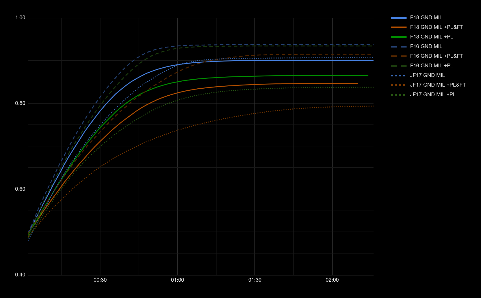481x298 pixels.
Task: Click the JF17 GND MIL legend label
Action: (x=427, y=75)
